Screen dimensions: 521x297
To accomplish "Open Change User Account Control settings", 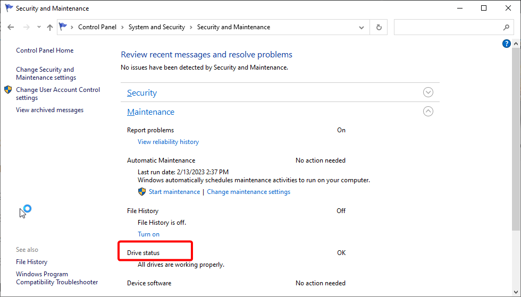I will click(58, 94).
